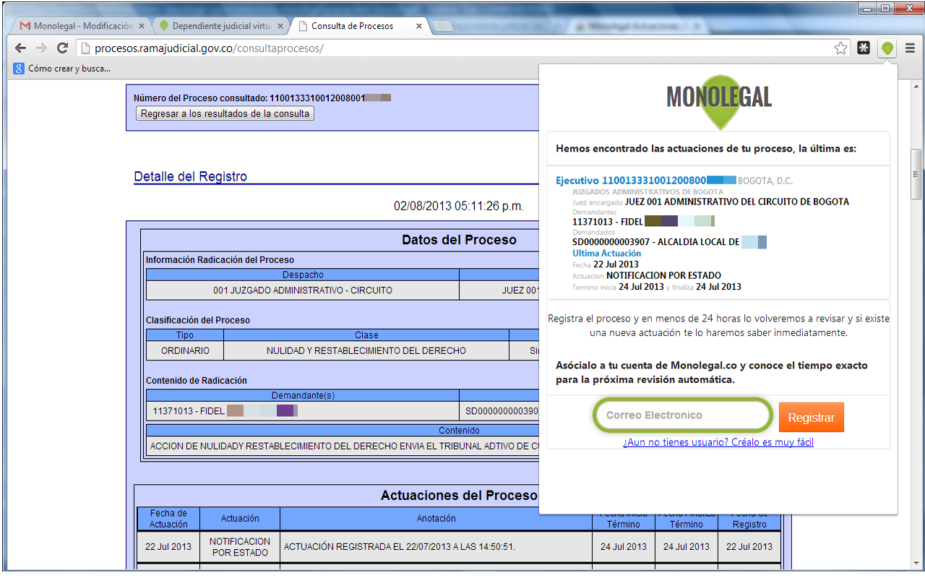Open the Créalo es muy fácil link
Screen dimensions: 925x578
(x=719, y=441)
